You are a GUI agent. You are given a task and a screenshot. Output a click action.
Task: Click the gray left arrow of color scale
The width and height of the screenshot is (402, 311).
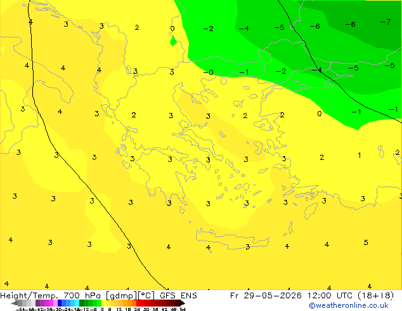[15, 303]
